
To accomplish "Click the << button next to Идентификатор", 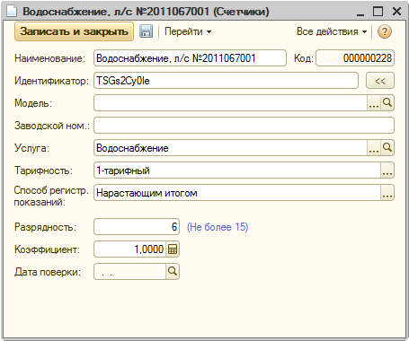I will point(380,81).
